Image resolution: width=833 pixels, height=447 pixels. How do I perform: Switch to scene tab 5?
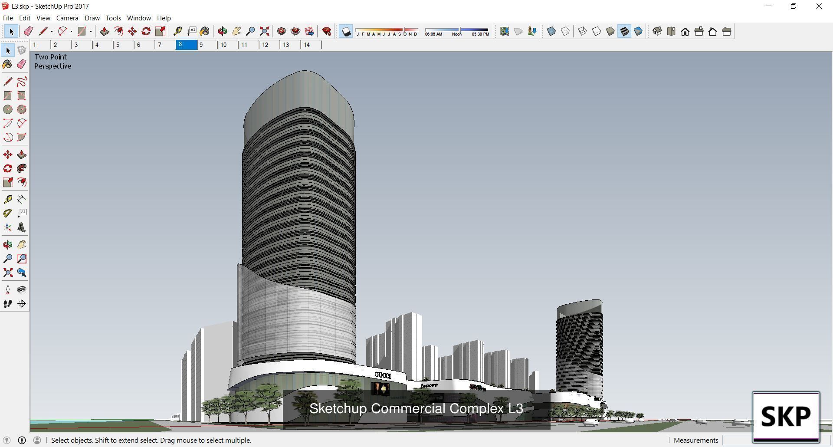[x=124, y=45]
